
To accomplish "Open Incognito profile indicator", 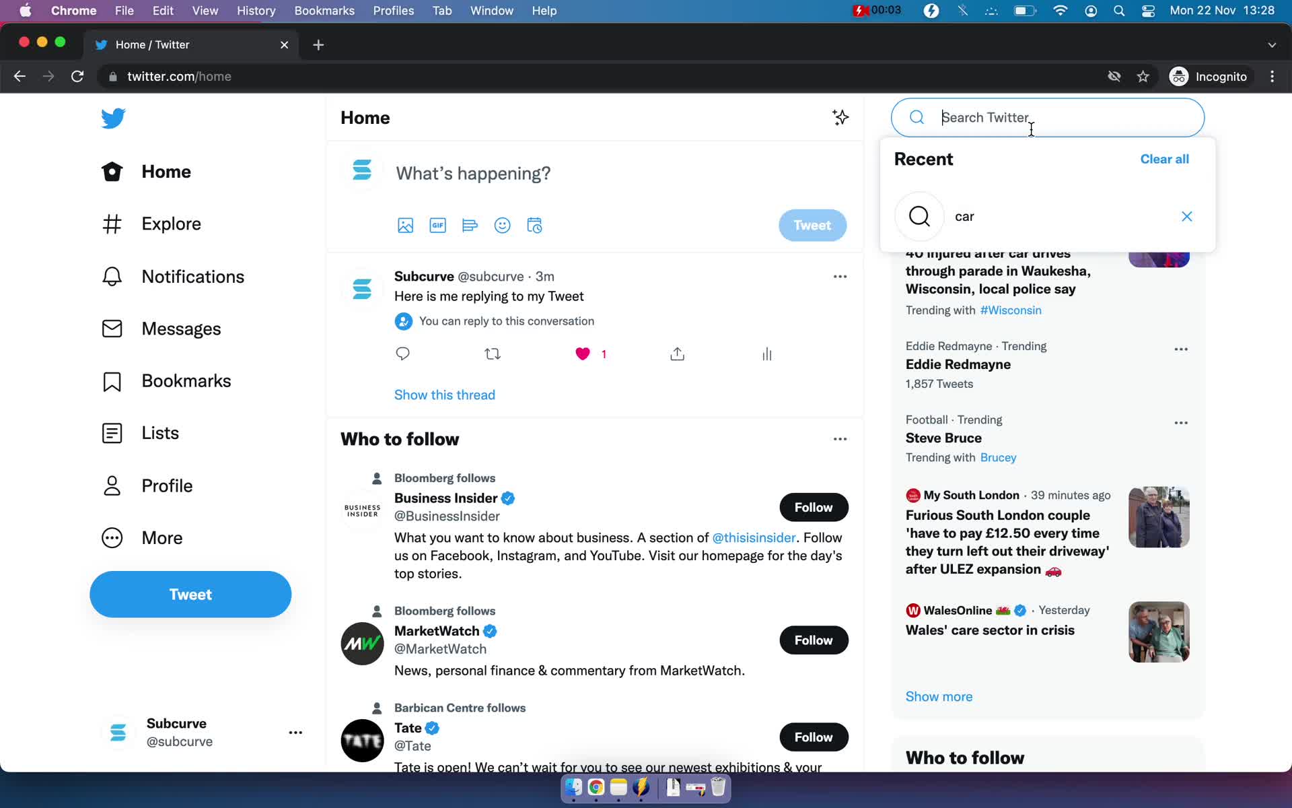I will (x=1209, y=77).
